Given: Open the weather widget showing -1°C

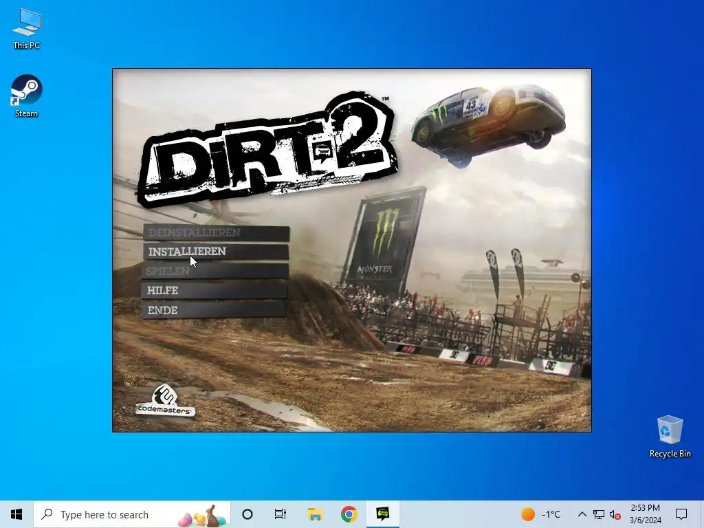Looking at the screenshot, I should [x=541, y=514].
